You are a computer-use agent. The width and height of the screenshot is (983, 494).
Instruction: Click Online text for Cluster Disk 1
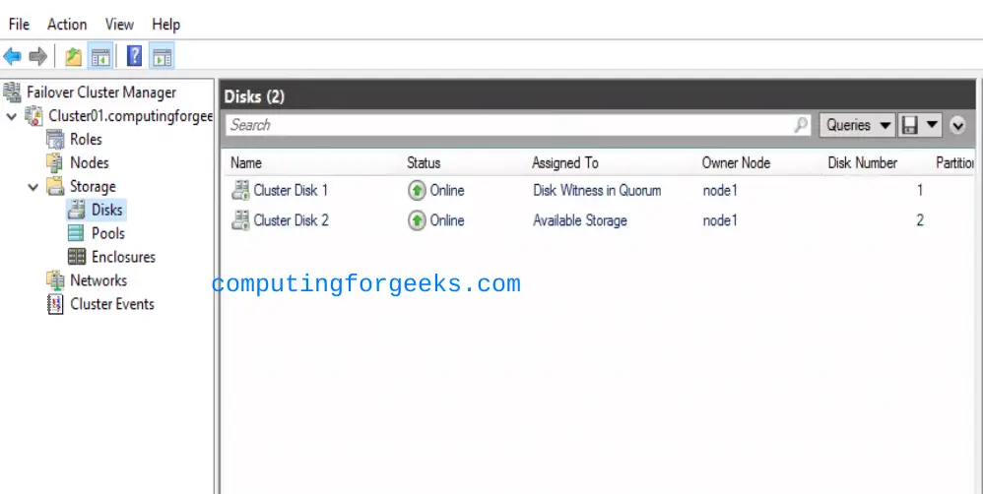pos(447,190)
